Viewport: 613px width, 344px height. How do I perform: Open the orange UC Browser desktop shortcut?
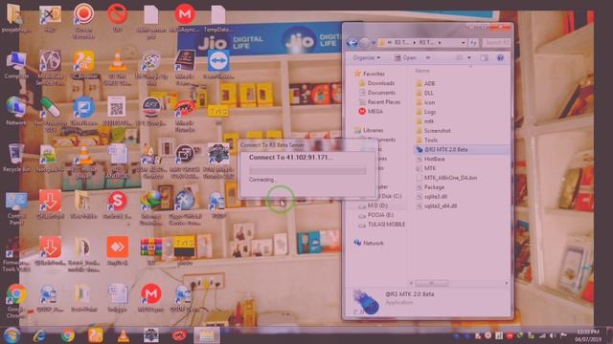[83, 66]
